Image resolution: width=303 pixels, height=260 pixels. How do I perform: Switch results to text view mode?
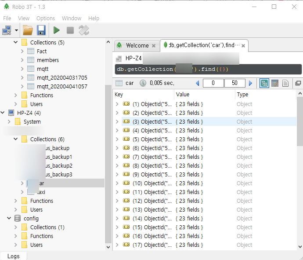coord(285,83)
